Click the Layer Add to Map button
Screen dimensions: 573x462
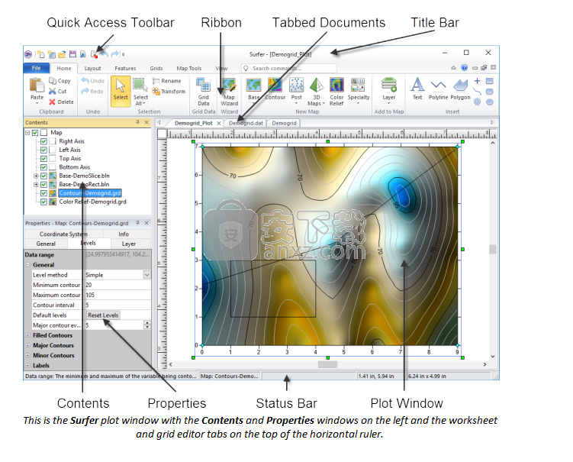(x=389, y=91)
